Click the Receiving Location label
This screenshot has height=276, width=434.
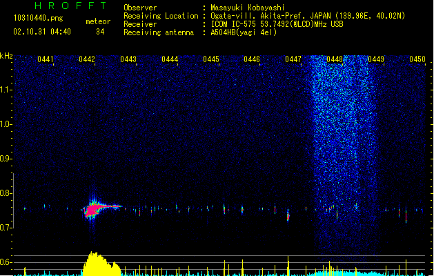pyautogui.click(x=161, y=16)
